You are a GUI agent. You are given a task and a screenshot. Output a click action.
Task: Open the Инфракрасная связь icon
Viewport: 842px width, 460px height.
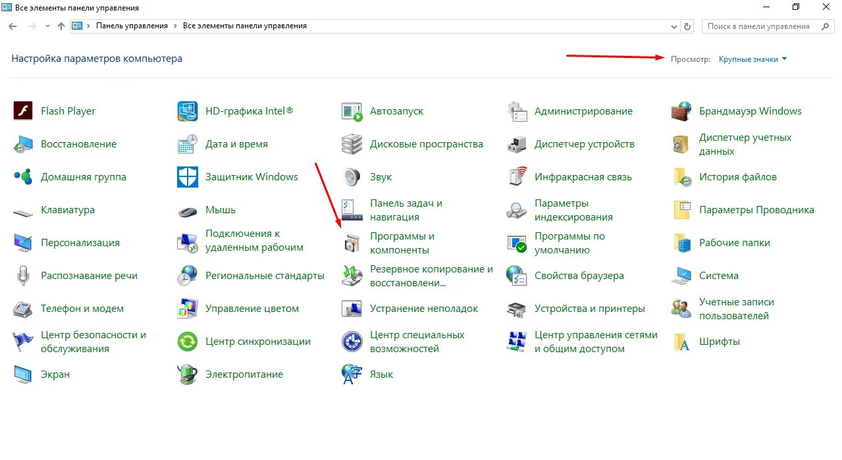[x=517, y=177]
